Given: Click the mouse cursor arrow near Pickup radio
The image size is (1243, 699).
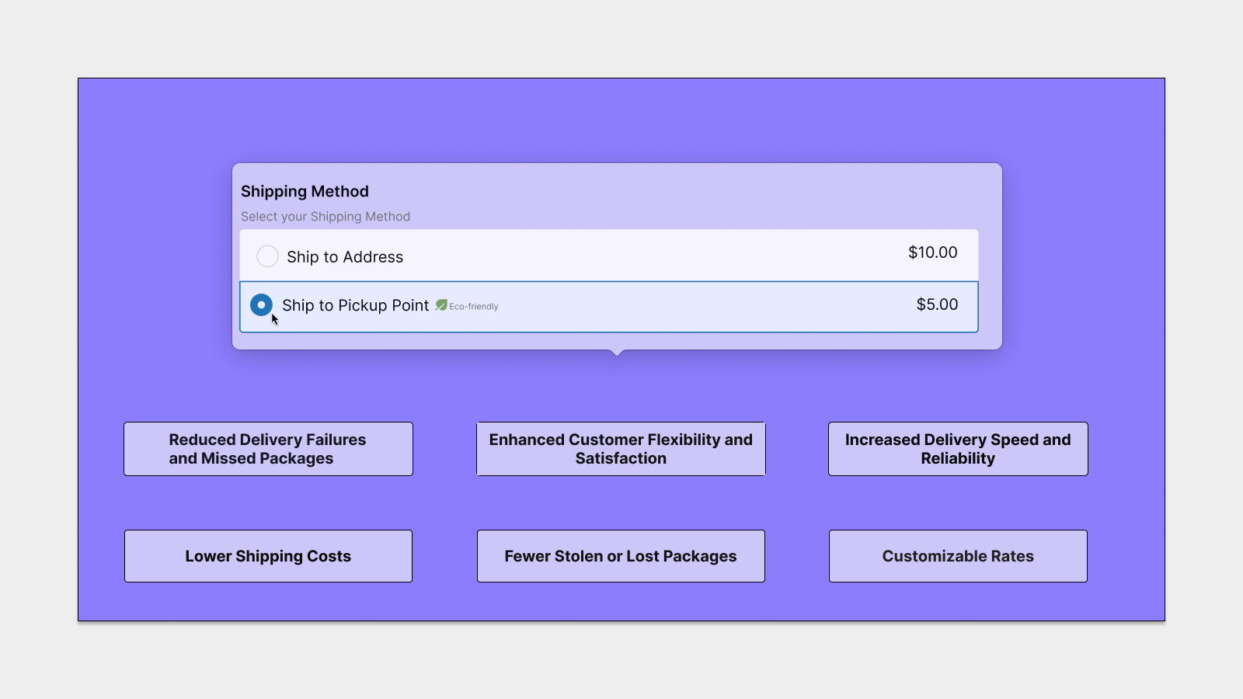Looking at the screenshot, I should pos(275,319).
